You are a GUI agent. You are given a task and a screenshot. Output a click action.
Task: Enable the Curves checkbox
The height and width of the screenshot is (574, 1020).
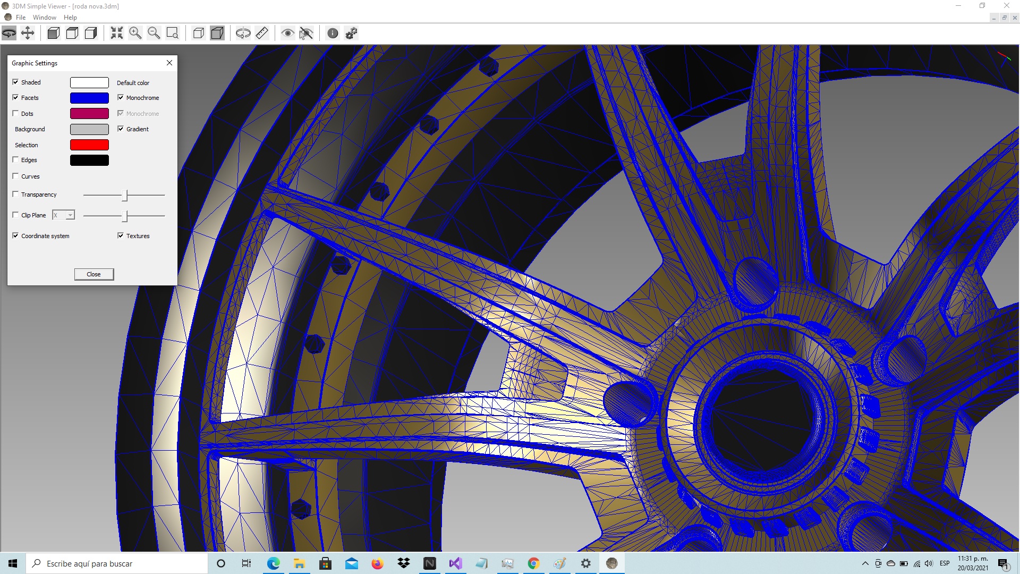coord(15,176)
